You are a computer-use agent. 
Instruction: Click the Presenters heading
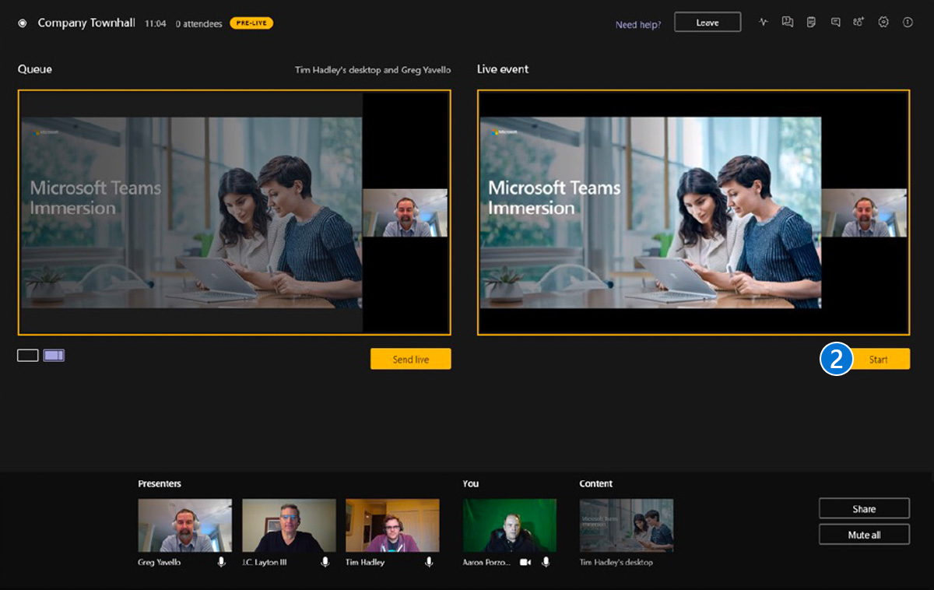160,483
